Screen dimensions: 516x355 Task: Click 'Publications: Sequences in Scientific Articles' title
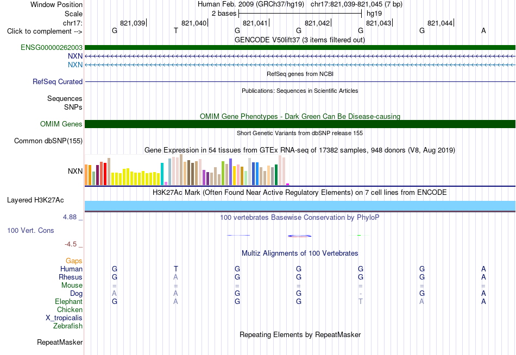[x=300, y=91]
